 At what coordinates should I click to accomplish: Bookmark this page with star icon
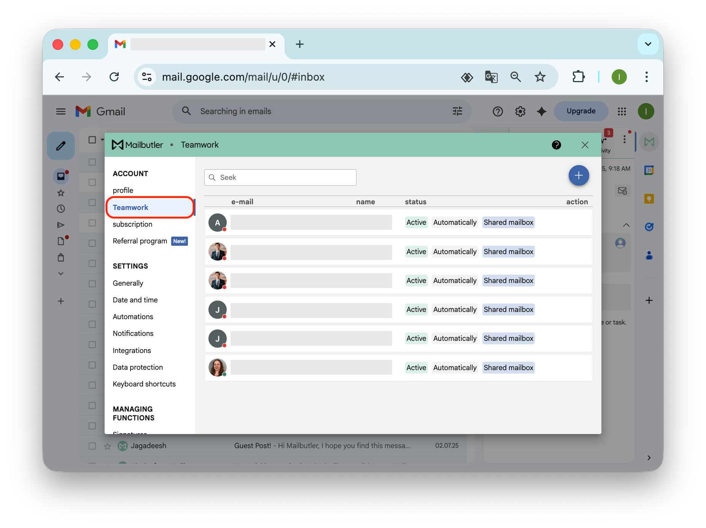540,77
